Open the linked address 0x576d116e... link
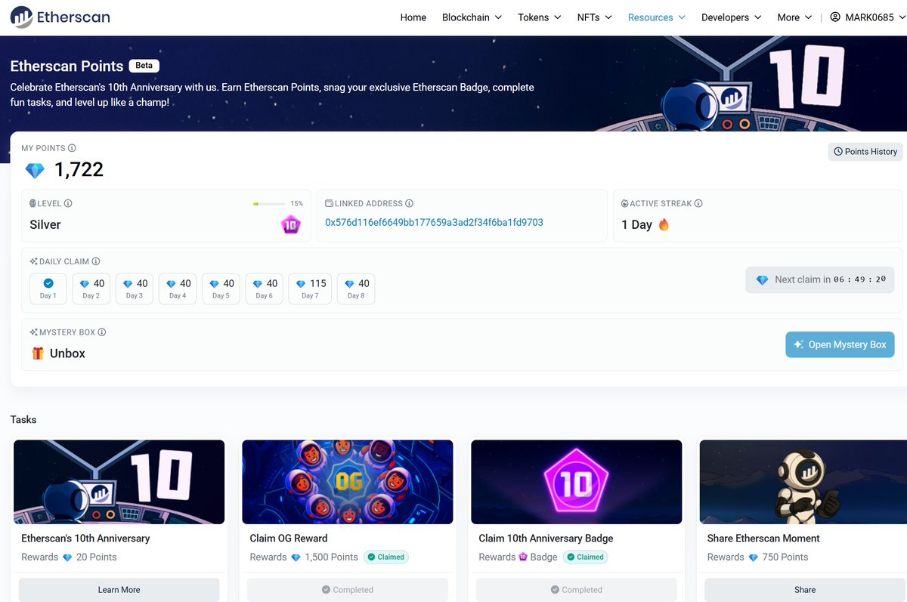Image resolution: width=907 pixels, height=602 pixels. pyautogui.click(x=434, y=223)
